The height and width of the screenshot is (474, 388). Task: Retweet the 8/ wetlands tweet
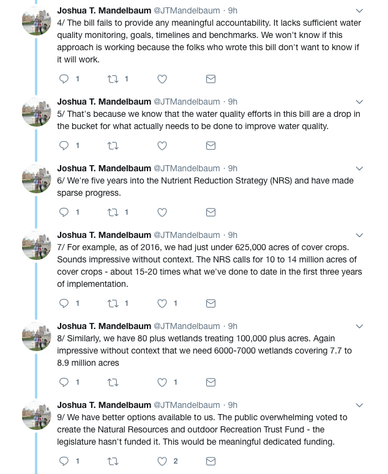coord(113,382)
